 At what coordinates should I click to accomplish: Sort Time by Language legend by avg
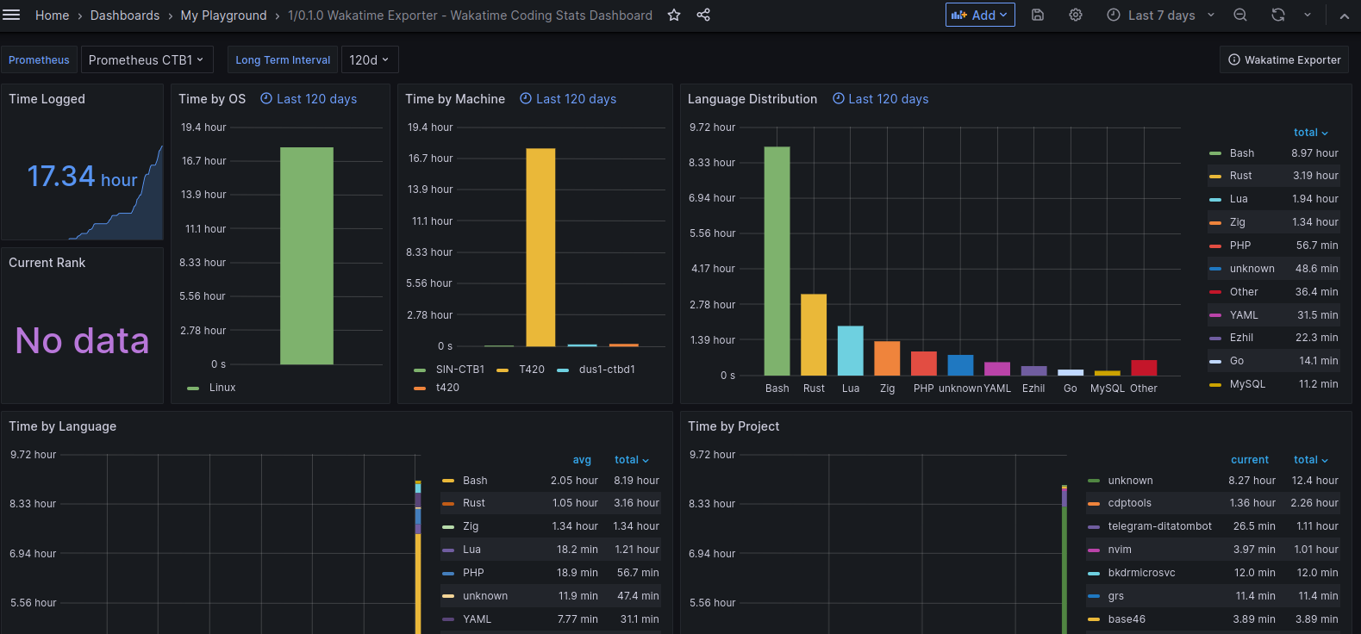(582, 460)
